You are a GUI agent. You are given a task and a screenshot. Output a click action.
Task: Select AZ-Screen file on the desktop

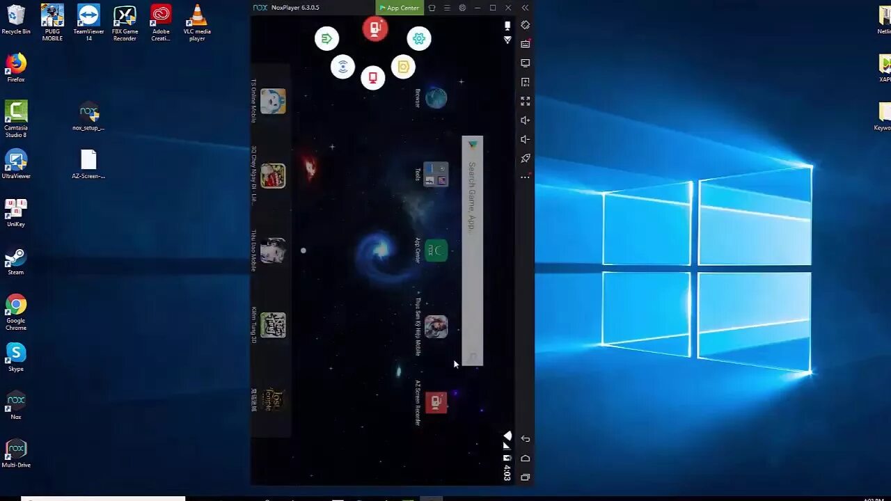[x=88, y=164]
